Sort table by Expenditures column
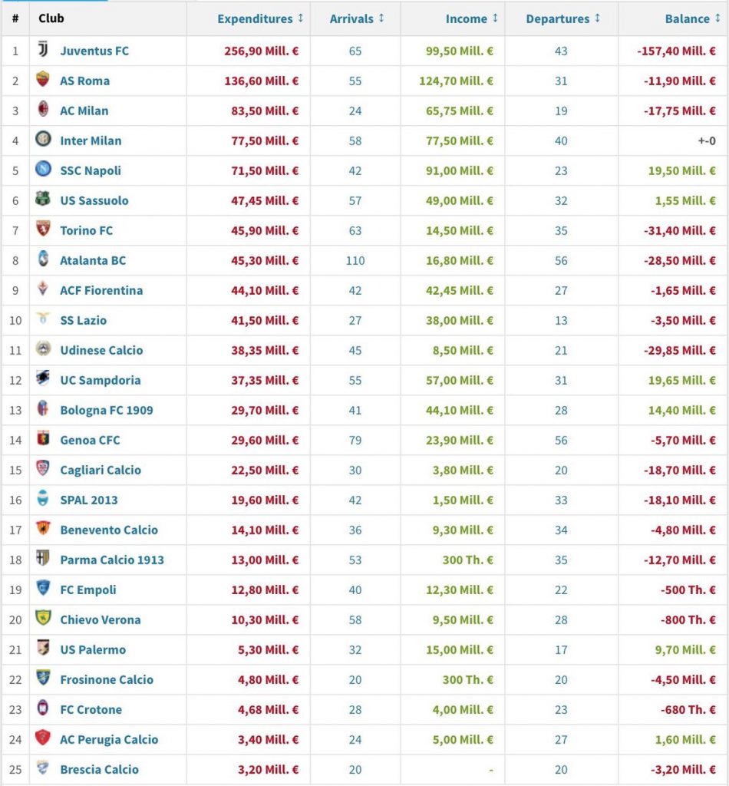This screenshot has height=786, width=729. tap(260, 18)
